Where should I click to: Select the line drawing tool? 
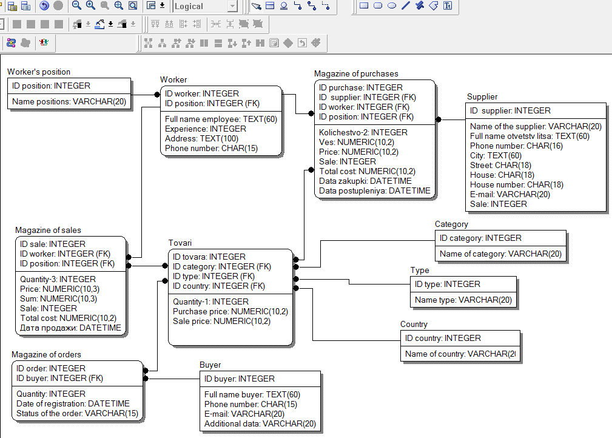406,6
